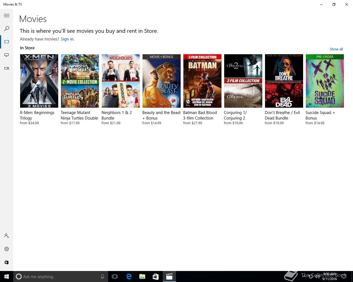Open Don't Breathe / Evil Dead poster
Screen dimensions: 353x282
pos(284,81)
